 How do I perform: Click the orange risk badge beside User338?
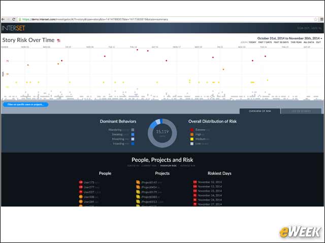(81, 197)
